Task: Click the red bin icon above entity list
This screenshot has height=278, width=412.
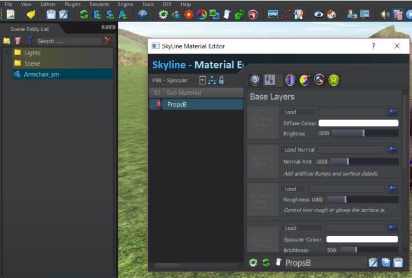Action: [x=18, y=41]
